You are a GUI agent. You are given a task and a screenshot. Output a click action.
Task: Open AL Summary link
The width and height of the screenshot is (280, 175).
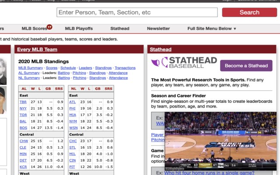tap(29, 73)
